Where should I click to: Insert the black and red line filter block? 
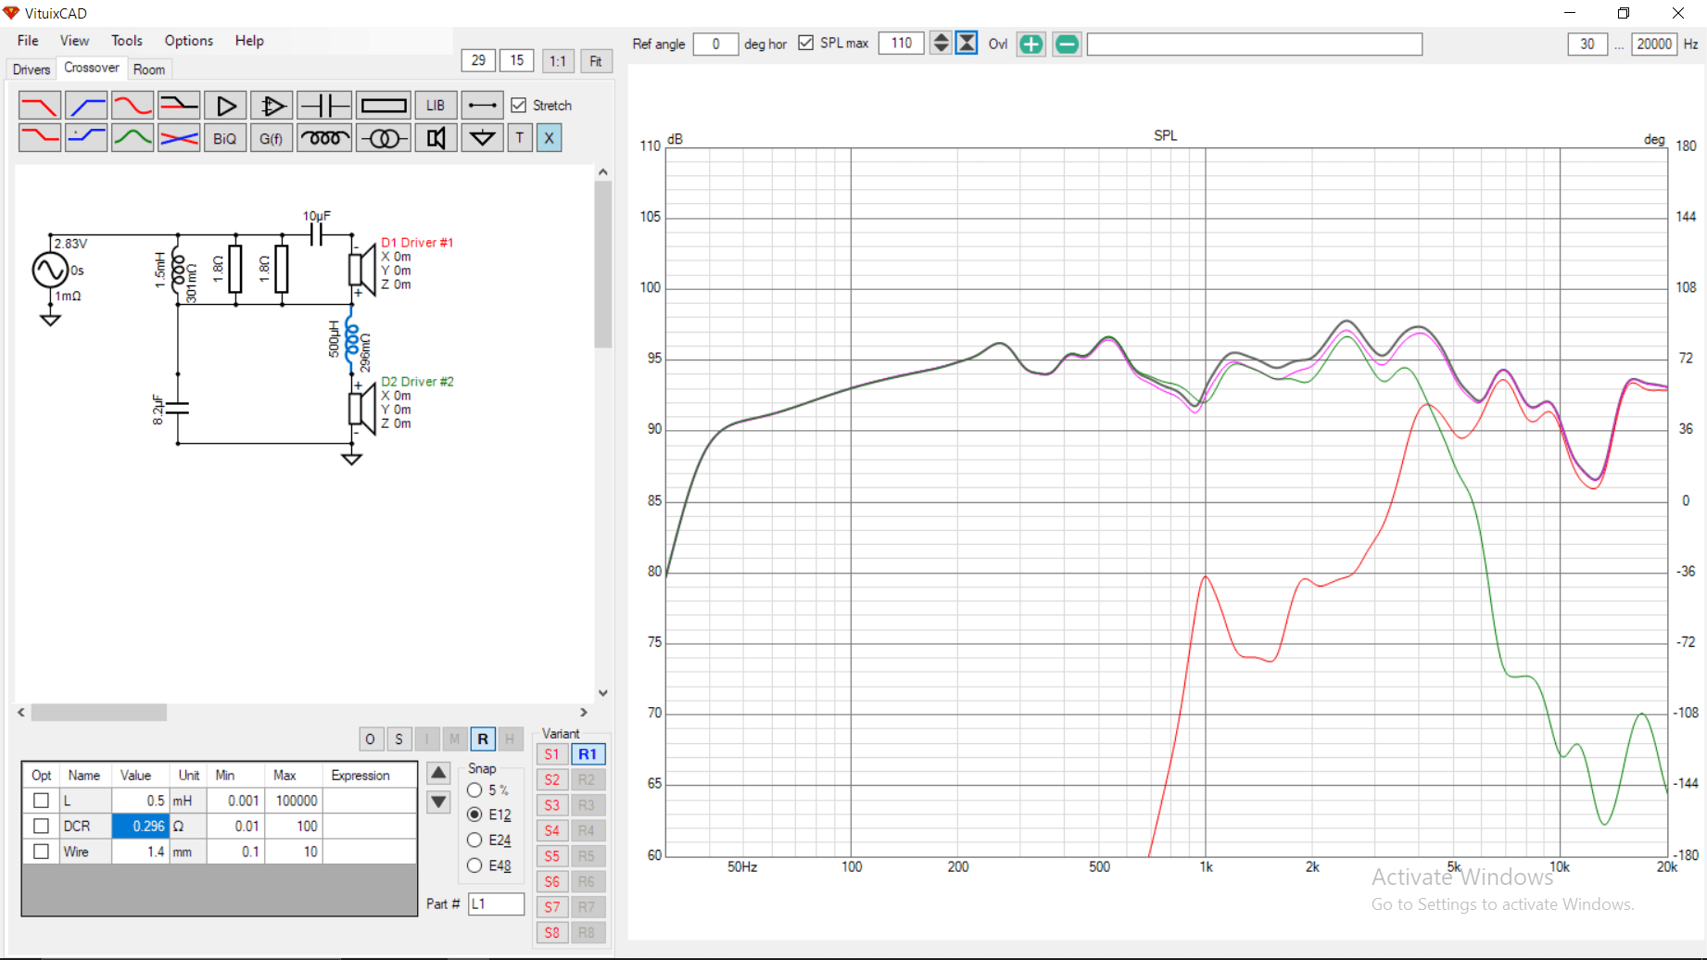[179, 106]
